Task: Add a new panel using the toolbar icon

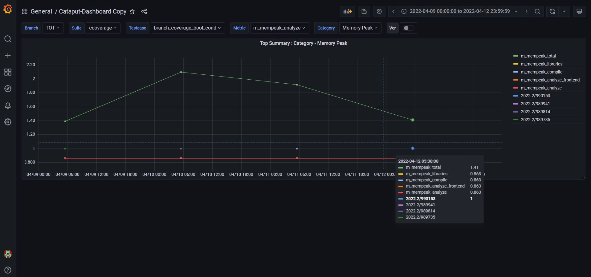Action: (348, 11)
